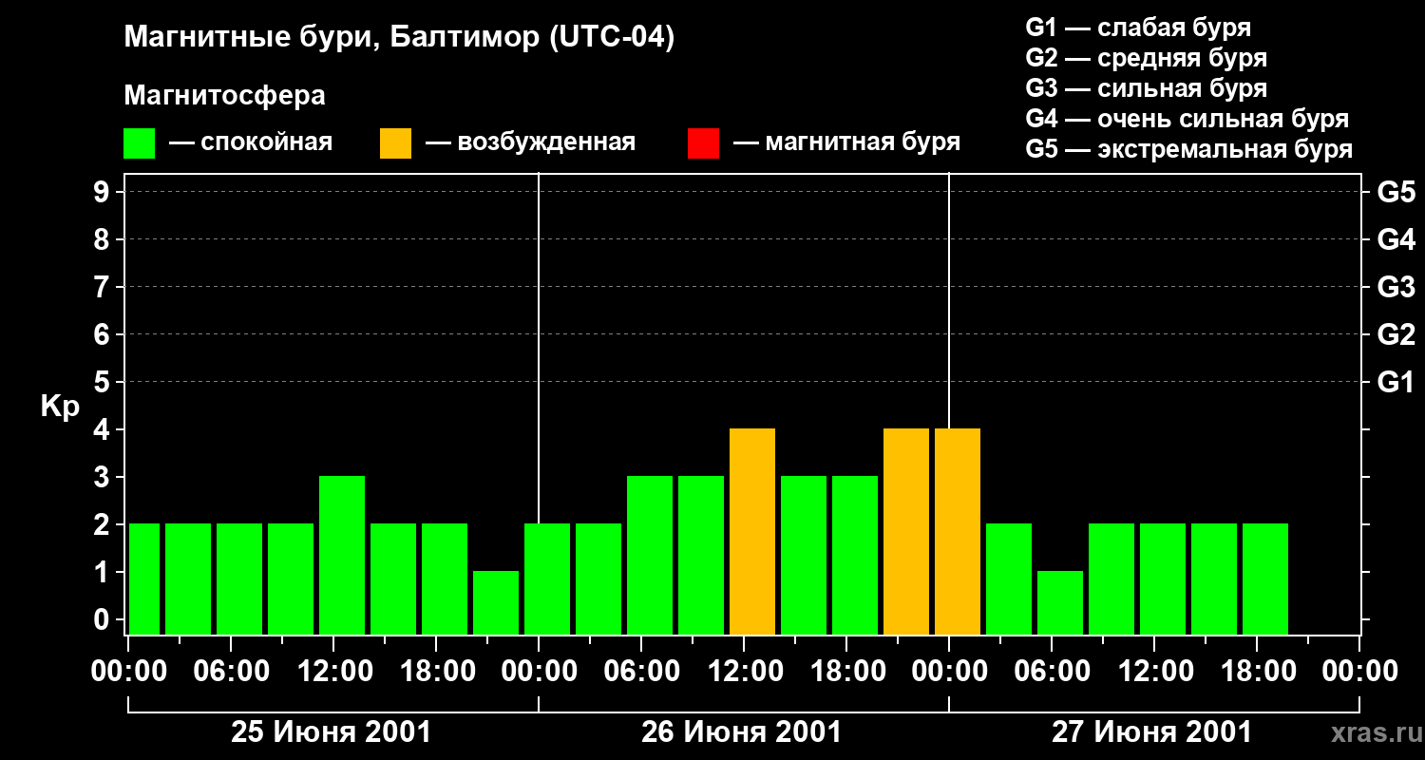Click the 'G1 — слабая буря' legend line

coord(1138,28)
